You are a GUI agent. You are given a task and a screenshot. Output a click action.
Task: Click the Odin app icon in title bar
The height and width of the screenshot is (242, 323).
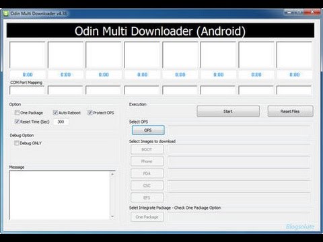6,13
